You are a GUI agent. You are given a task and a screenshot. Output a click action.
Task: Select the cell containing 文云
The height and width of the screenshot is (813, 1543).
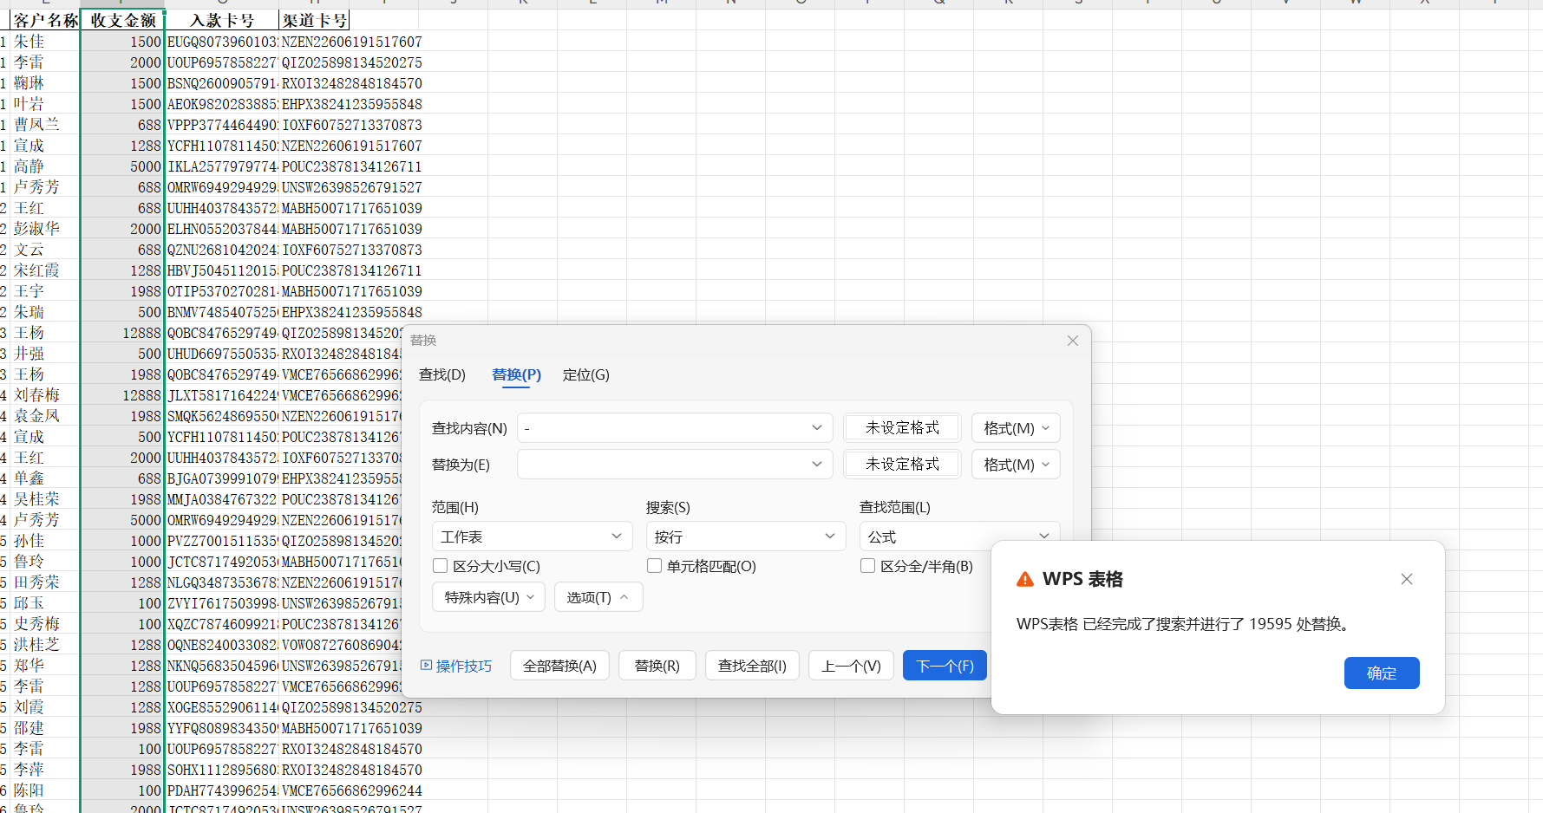[x=45, y=250]
